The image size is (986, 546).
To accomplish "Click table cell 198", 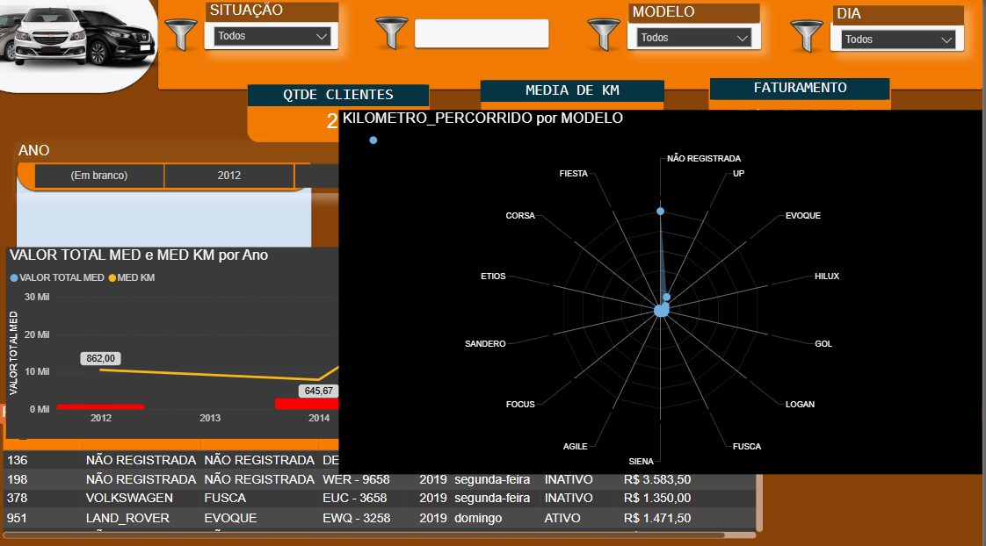I will click(17, 479).
